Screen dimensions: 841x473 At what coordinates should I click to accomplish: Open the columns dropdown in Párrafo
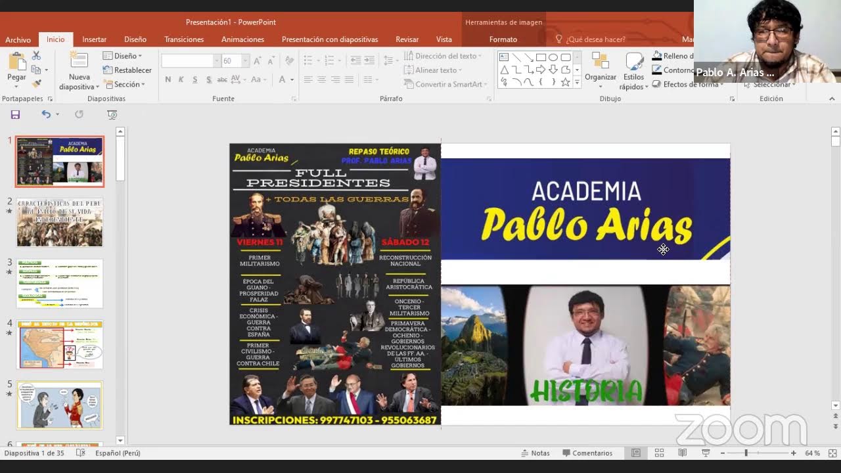tap(371, 79)
